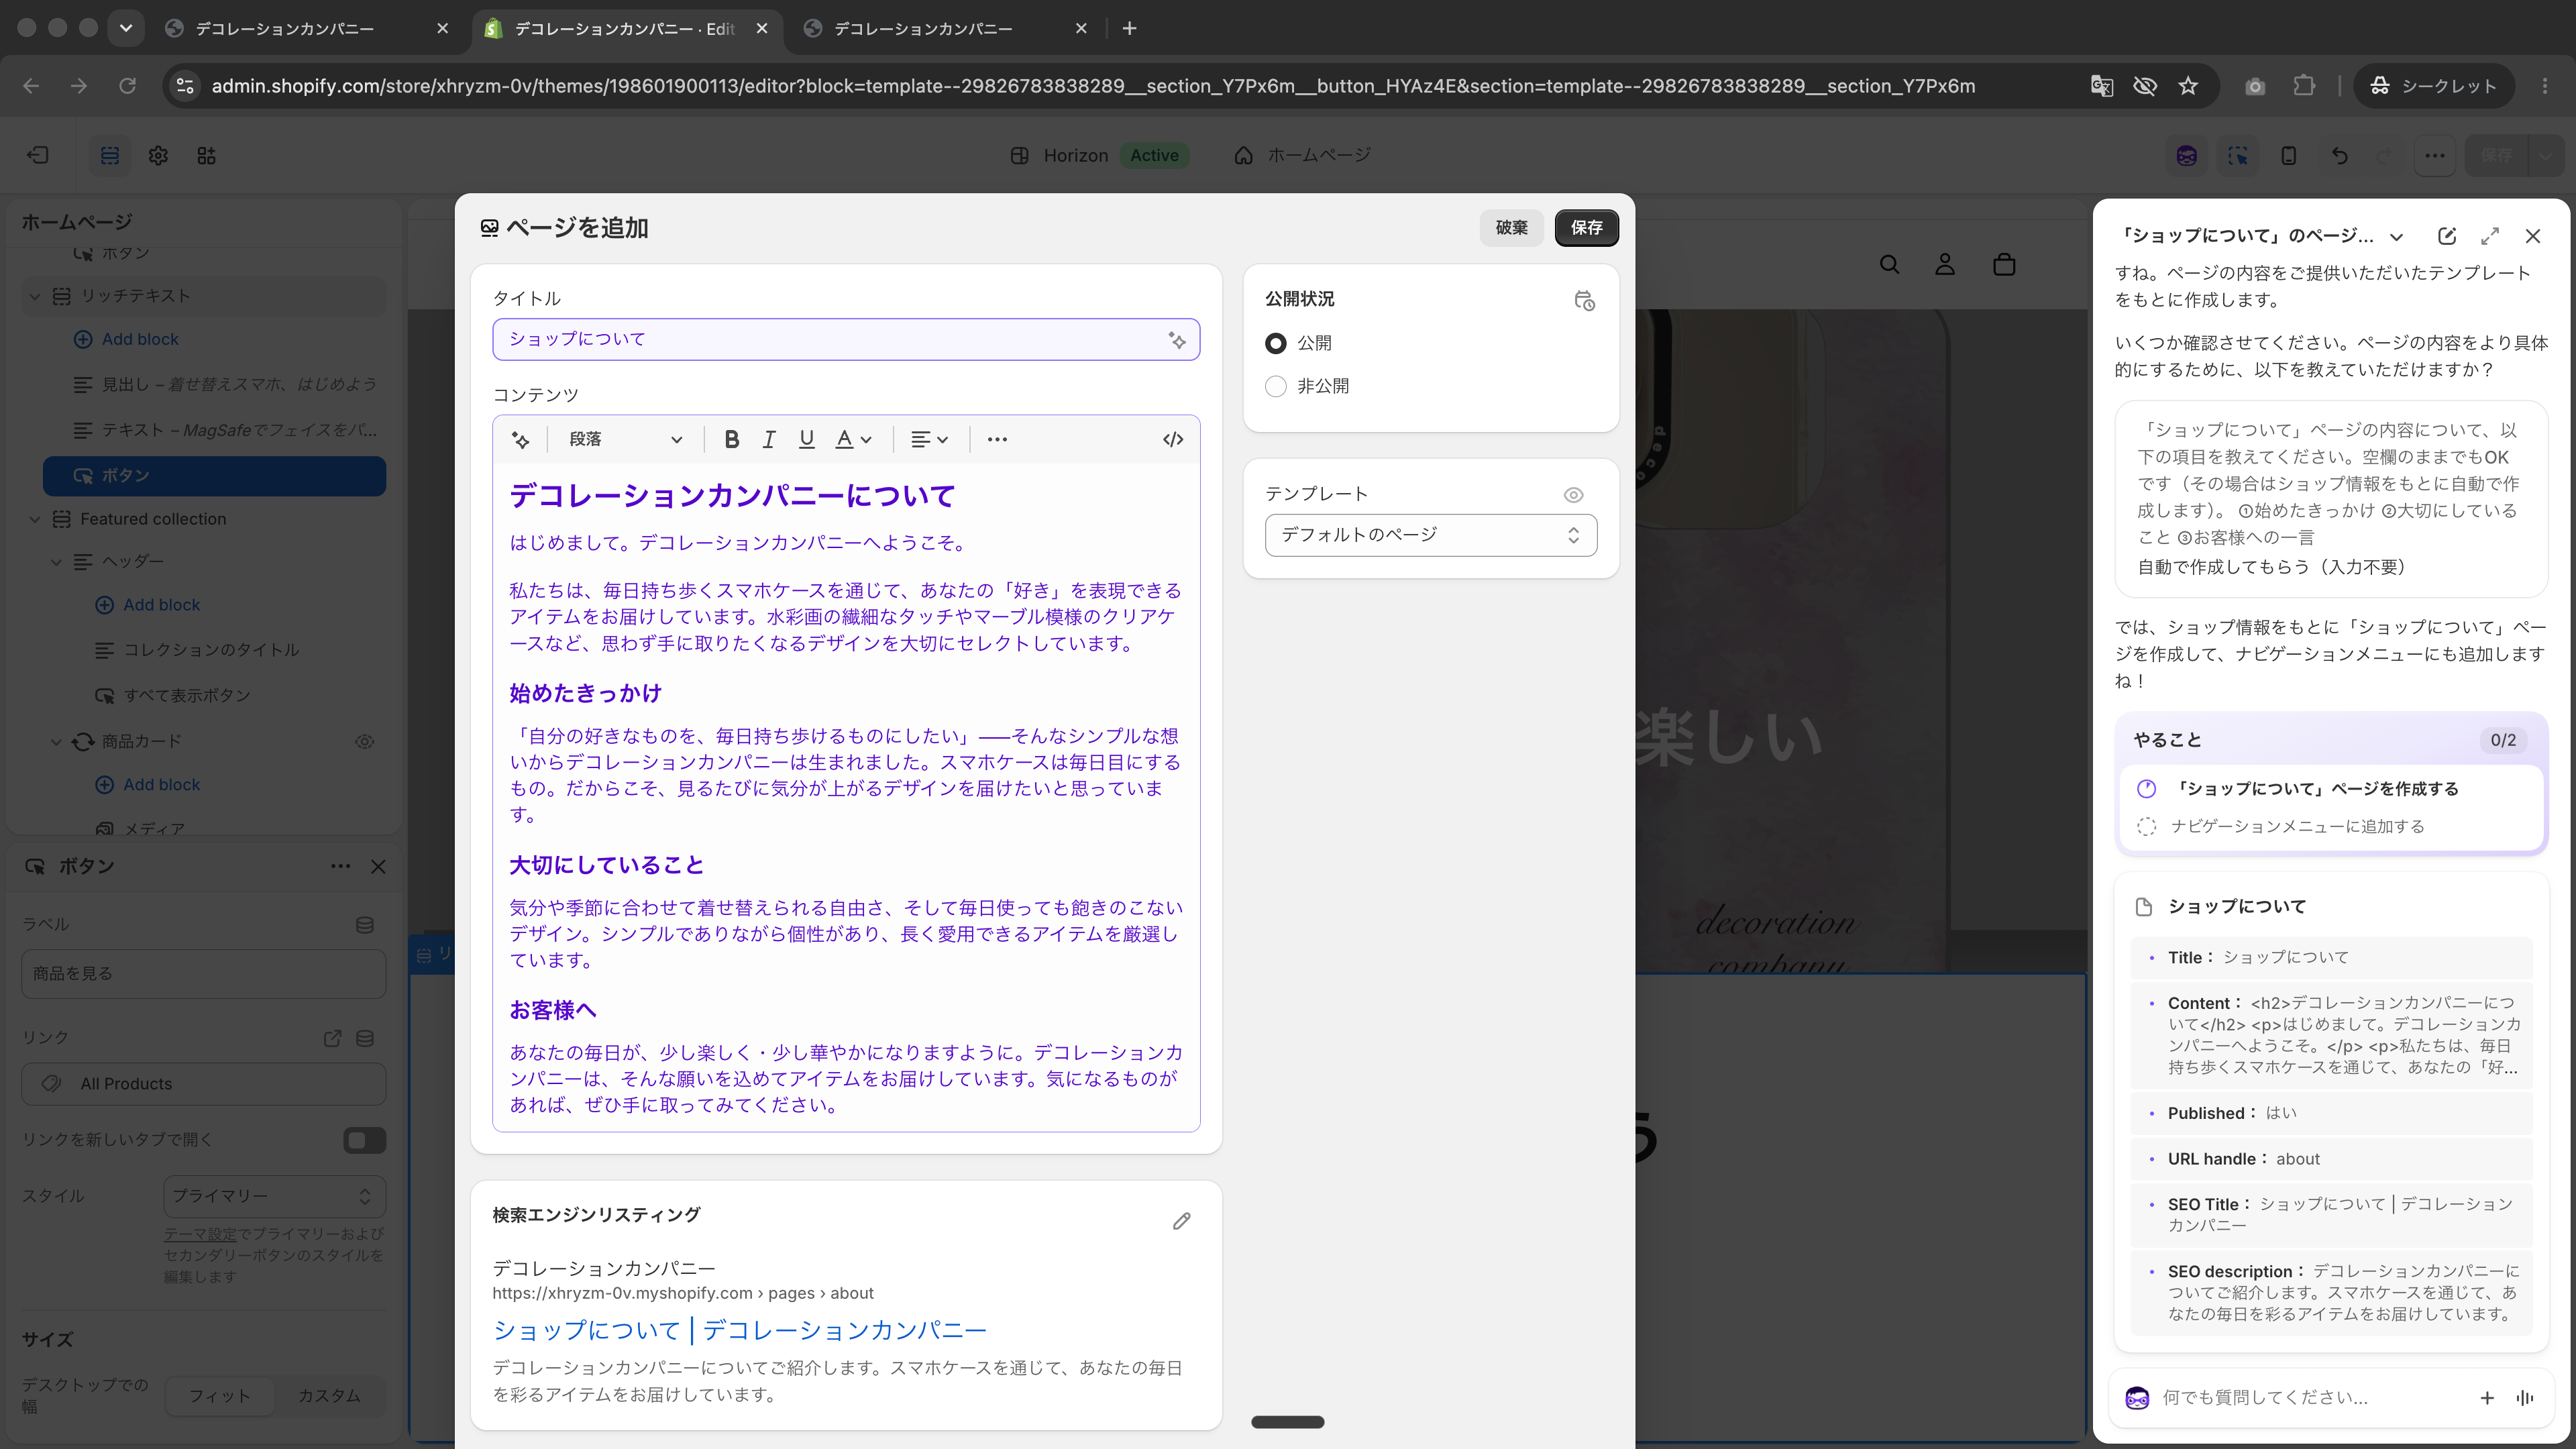
Task: Click AI generate icon in content toolbar
Action: coord(520,439)
